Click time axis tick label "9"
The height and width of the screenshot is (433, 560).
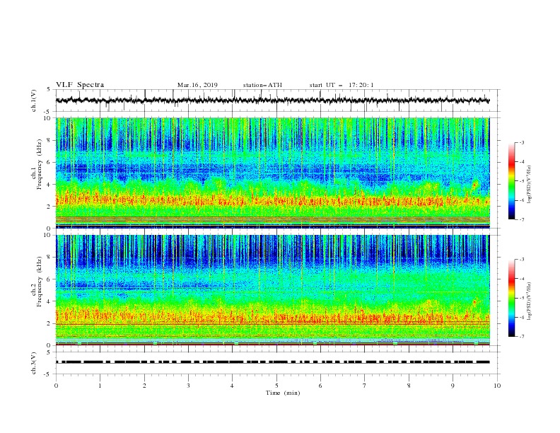click(x=453, y=386)
